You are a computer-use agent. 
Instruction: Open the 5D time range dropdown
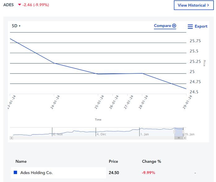pyautogui.click(x=16, y=26)
